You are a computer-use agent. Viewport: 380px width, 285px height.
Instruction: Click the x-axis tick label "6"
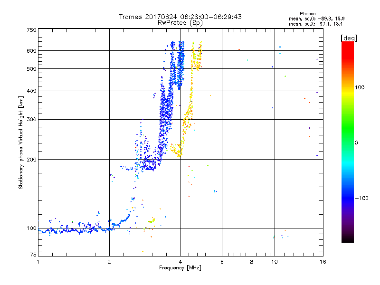222,262
